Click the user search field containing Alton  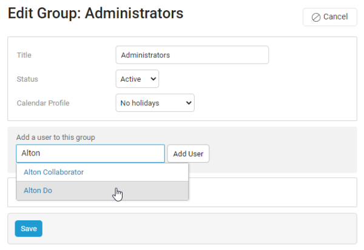click(x=90, y=154)
